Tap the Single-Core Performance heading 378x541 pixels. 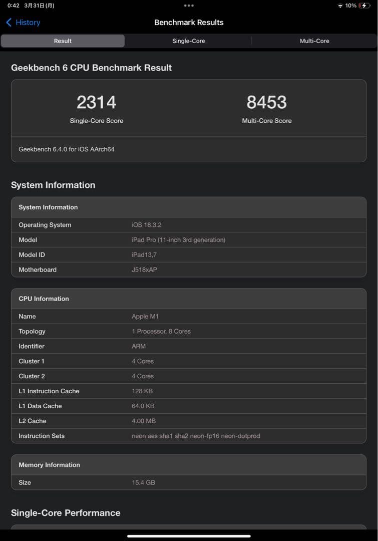(66, 513)
